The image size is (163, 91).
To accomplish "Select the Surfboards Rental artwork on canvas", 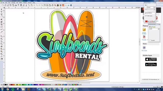I will [x=72, y=45].
